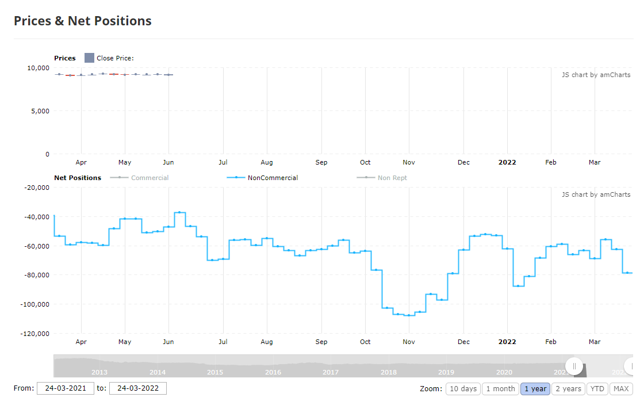Set zoom to 1 month
Screen dimensions: 640x401
tap(500, 389)
